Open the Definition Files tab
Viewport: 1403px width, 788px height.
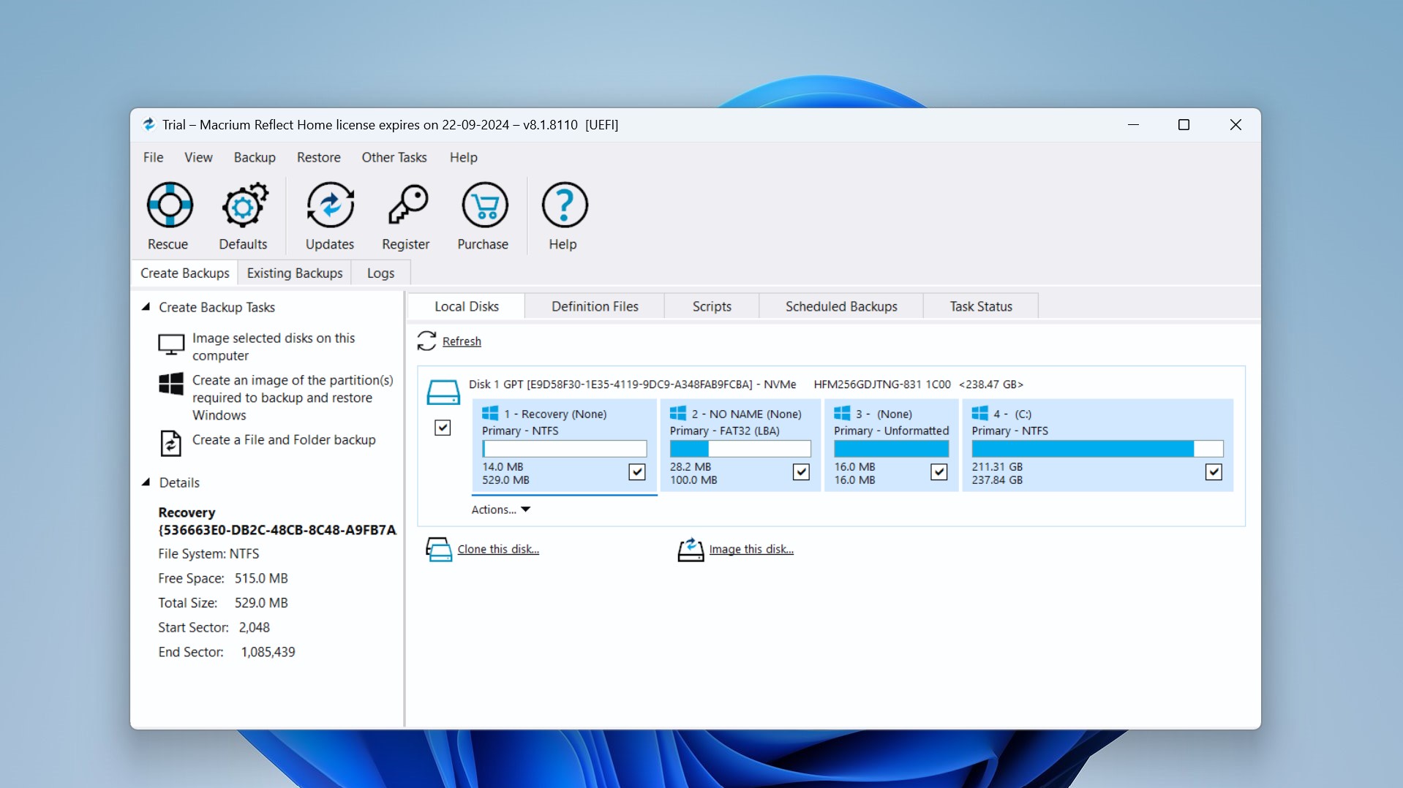click(x=595, y=306)
